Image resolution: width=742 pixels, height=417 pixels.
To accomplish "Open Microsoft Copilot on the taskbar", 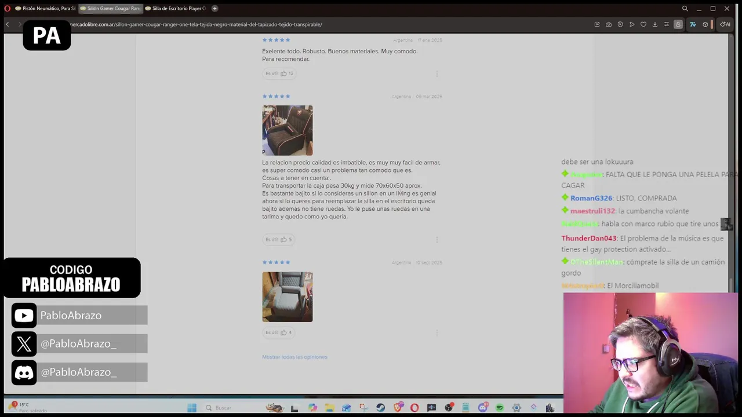I will pos(312,408).
